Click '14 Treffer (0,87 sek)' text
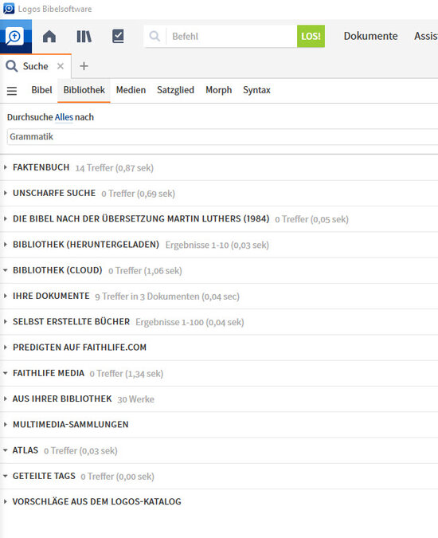This screenshot has height=538, width=438. pyautogui.click(x=115, y=168)
